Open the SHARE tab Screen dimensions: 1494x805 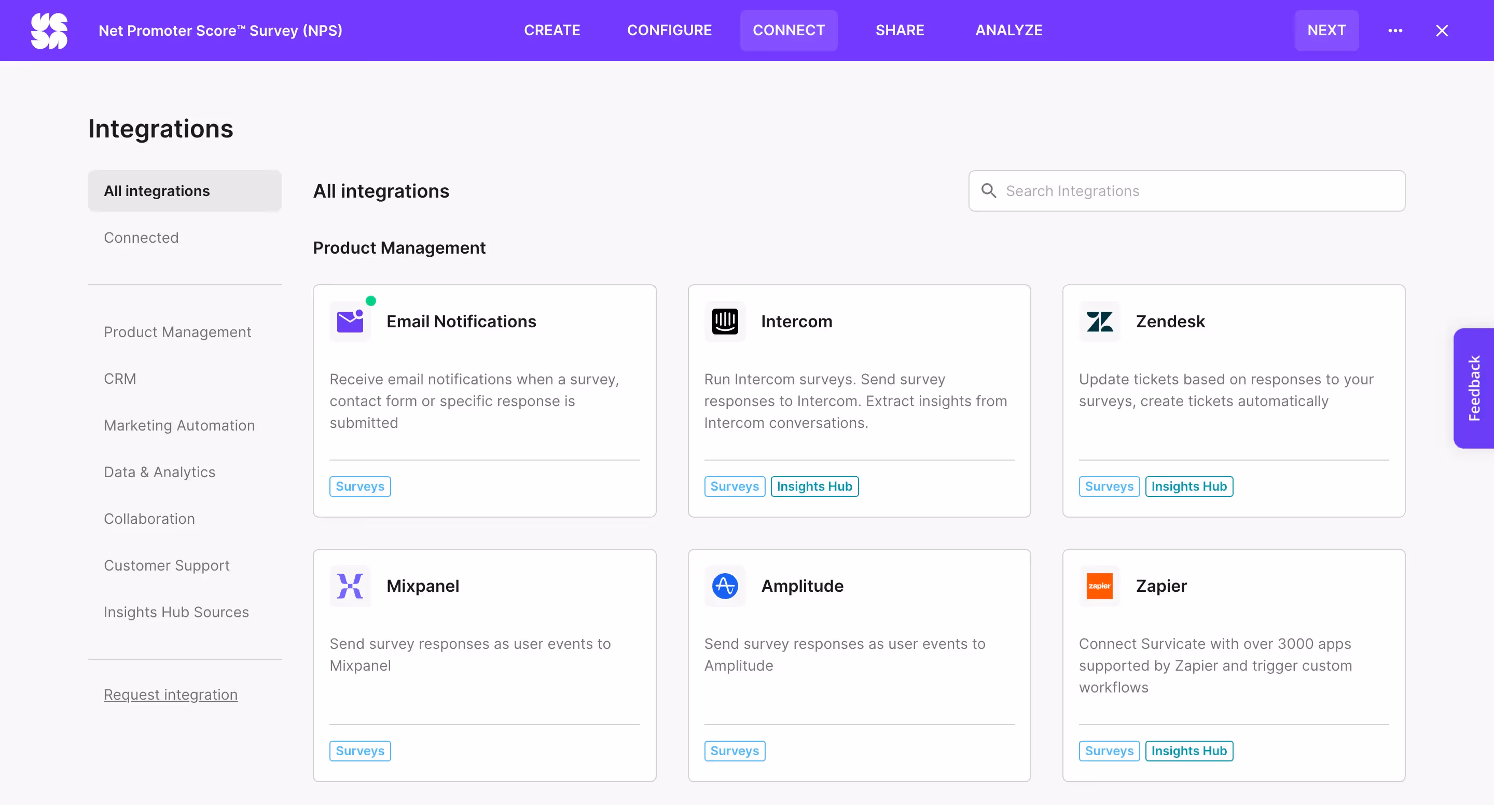[x=900, y=31]
